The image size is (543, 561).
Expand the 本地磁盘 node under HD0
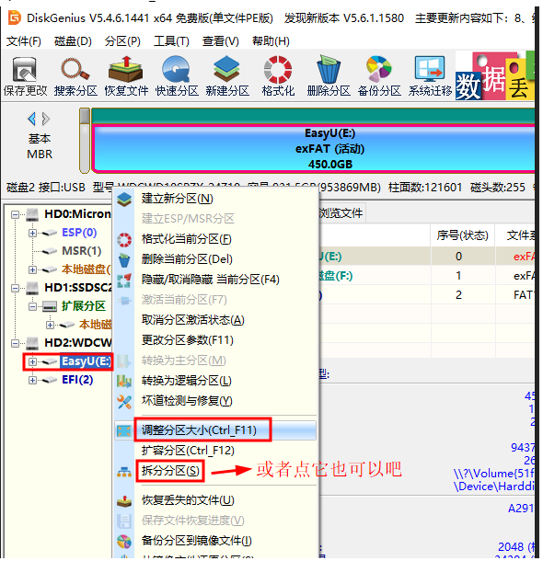point(32,269)
